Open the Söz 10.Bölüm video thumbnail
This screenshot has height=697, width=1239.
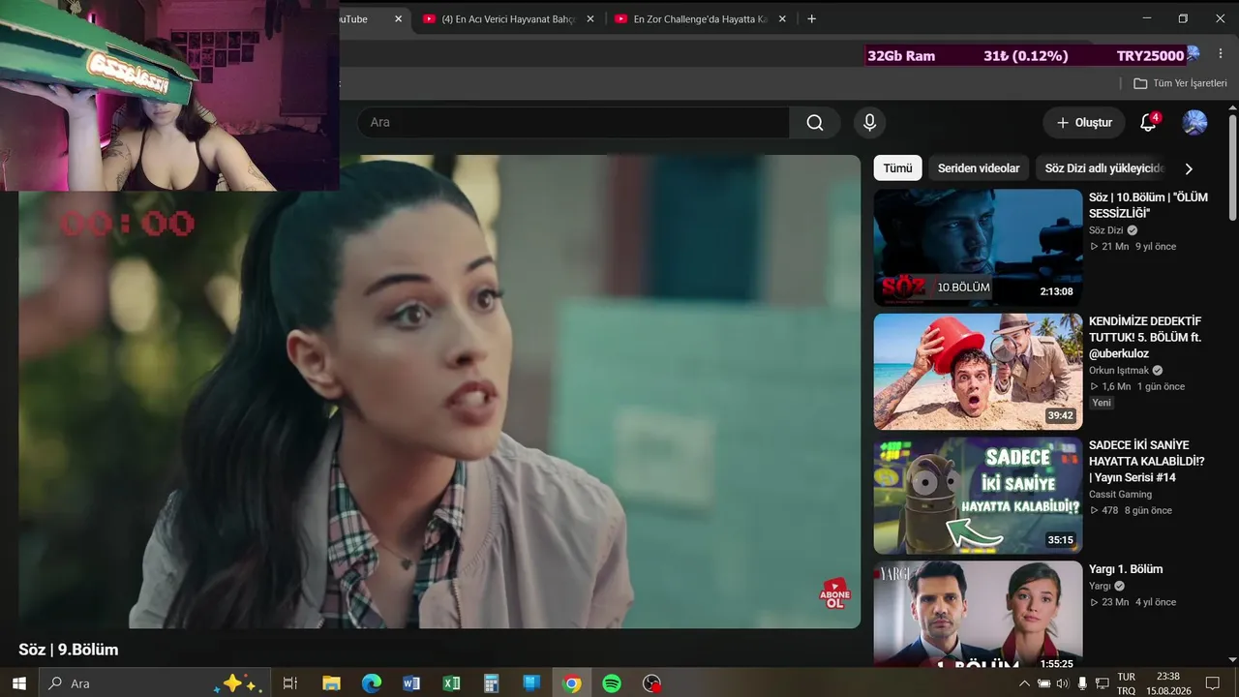(978, 247)
